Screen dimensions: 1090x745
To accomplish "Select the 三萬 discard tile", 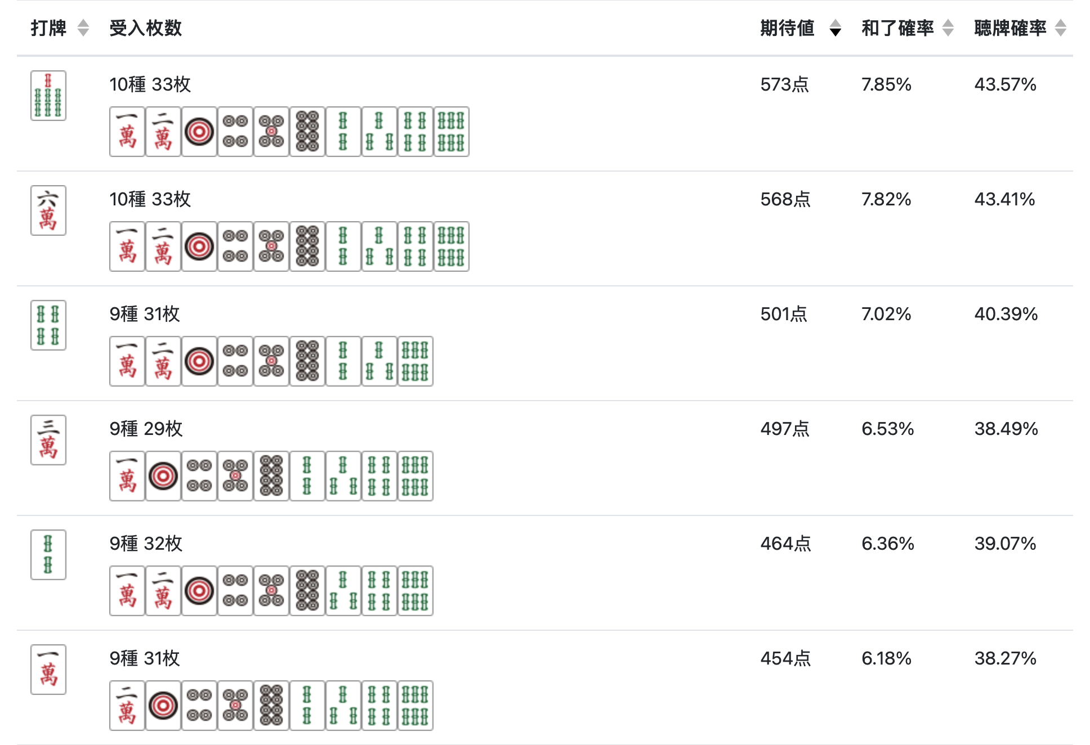I will (x=48, y=440).
